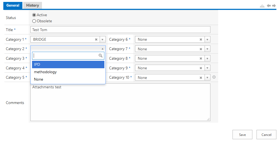Click inside the Comments text area
Image resolution: width=280 pixels, height=145 pixels.
pyautogui.click(x=120, y=102)
